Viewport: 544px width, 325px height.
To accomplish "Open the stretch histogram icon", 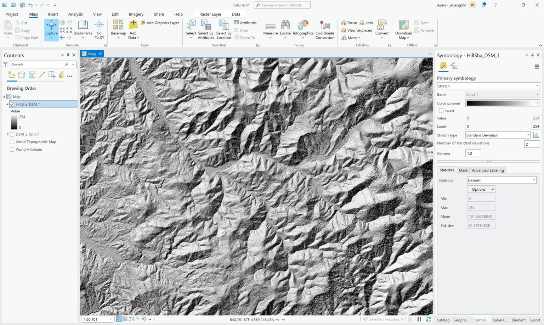I will pyautogui.click(x=536, y=135).
